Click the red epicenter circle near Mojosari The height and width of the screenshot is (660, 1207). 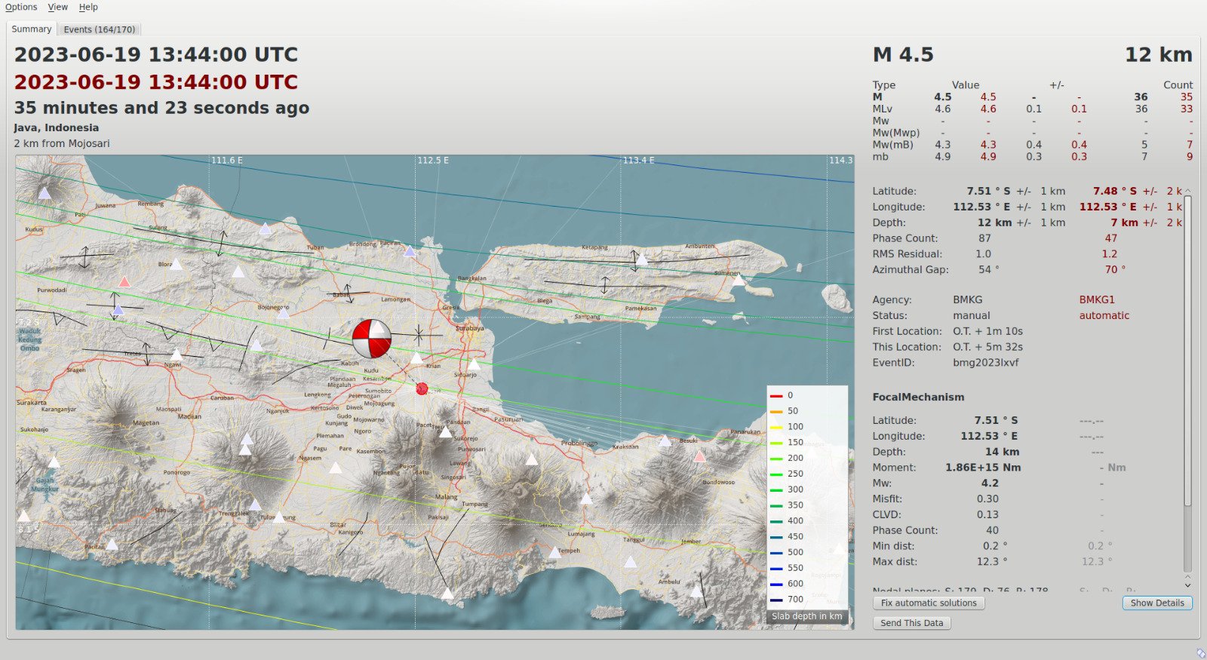(x=422, y=388)
